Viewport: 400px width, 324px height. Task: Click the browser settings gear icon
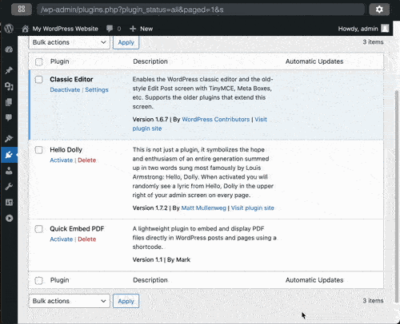(x=379, y=10)
